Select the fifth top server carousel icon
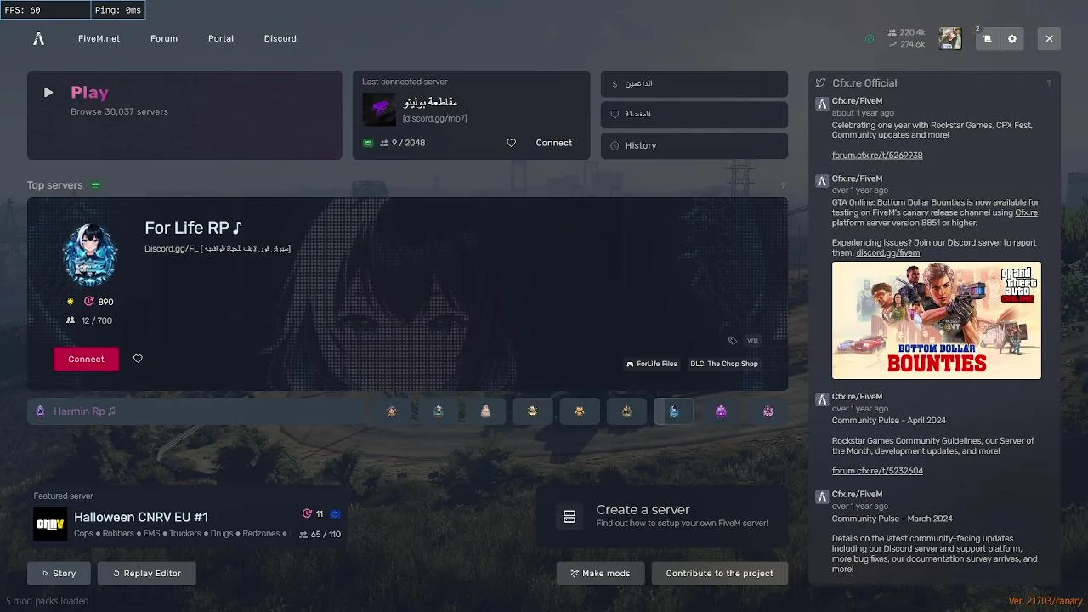The height and width of the screenshot is (612, 1088). 580,411
